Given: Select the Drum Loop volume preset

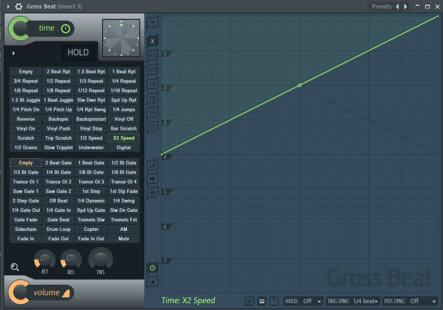Looking at the screenshot, I should 58,229.
